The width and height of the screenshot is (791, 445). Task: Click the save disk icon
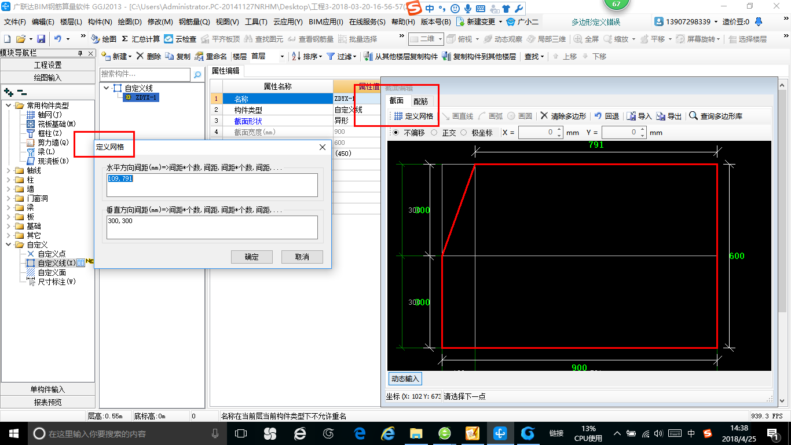(41, 39)
